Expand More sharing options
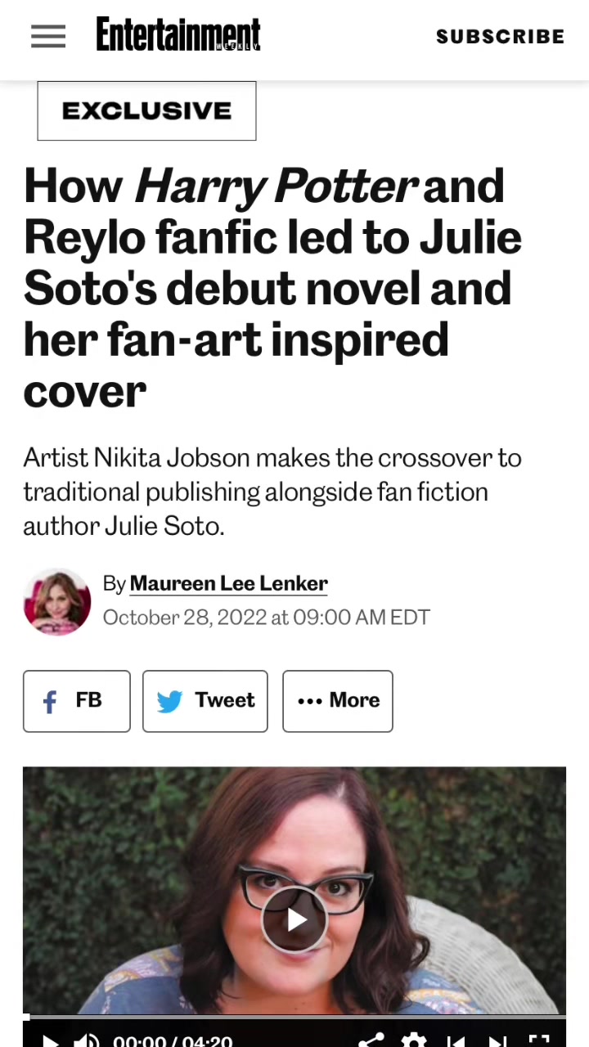 coord(337,701)
